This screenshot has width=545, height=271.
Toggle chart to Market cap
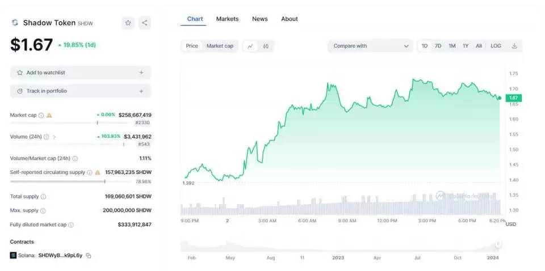point(220,46)
